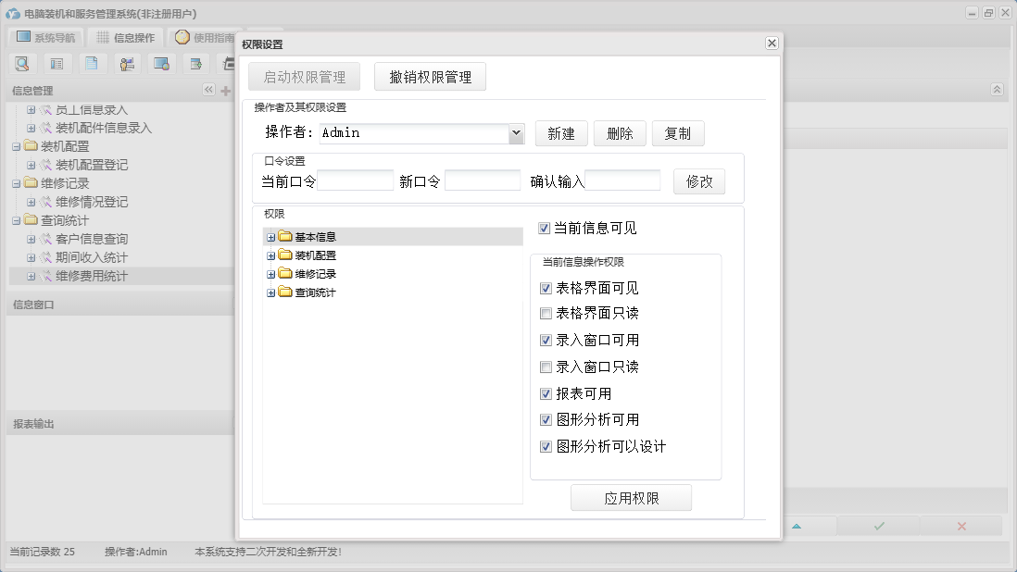
Task: Select 维修费用统计 in sidebar tree
Action: pos(92,276)
